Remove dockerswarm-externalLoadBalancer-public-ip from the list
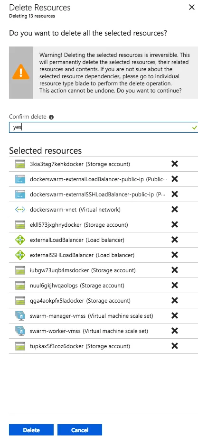The height and width of the screenshot is (444, 198). (175, 179)
